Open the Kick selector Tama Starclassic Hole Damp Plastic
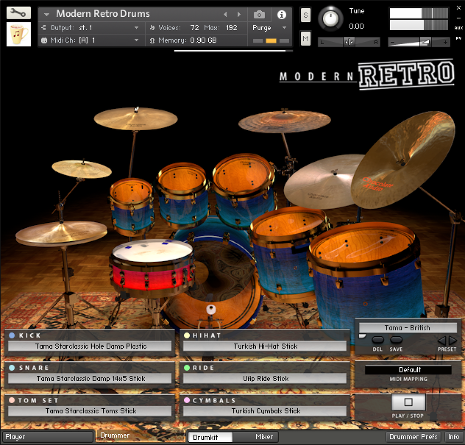Screen dimensions: 465x445 [x=90, y=346]
